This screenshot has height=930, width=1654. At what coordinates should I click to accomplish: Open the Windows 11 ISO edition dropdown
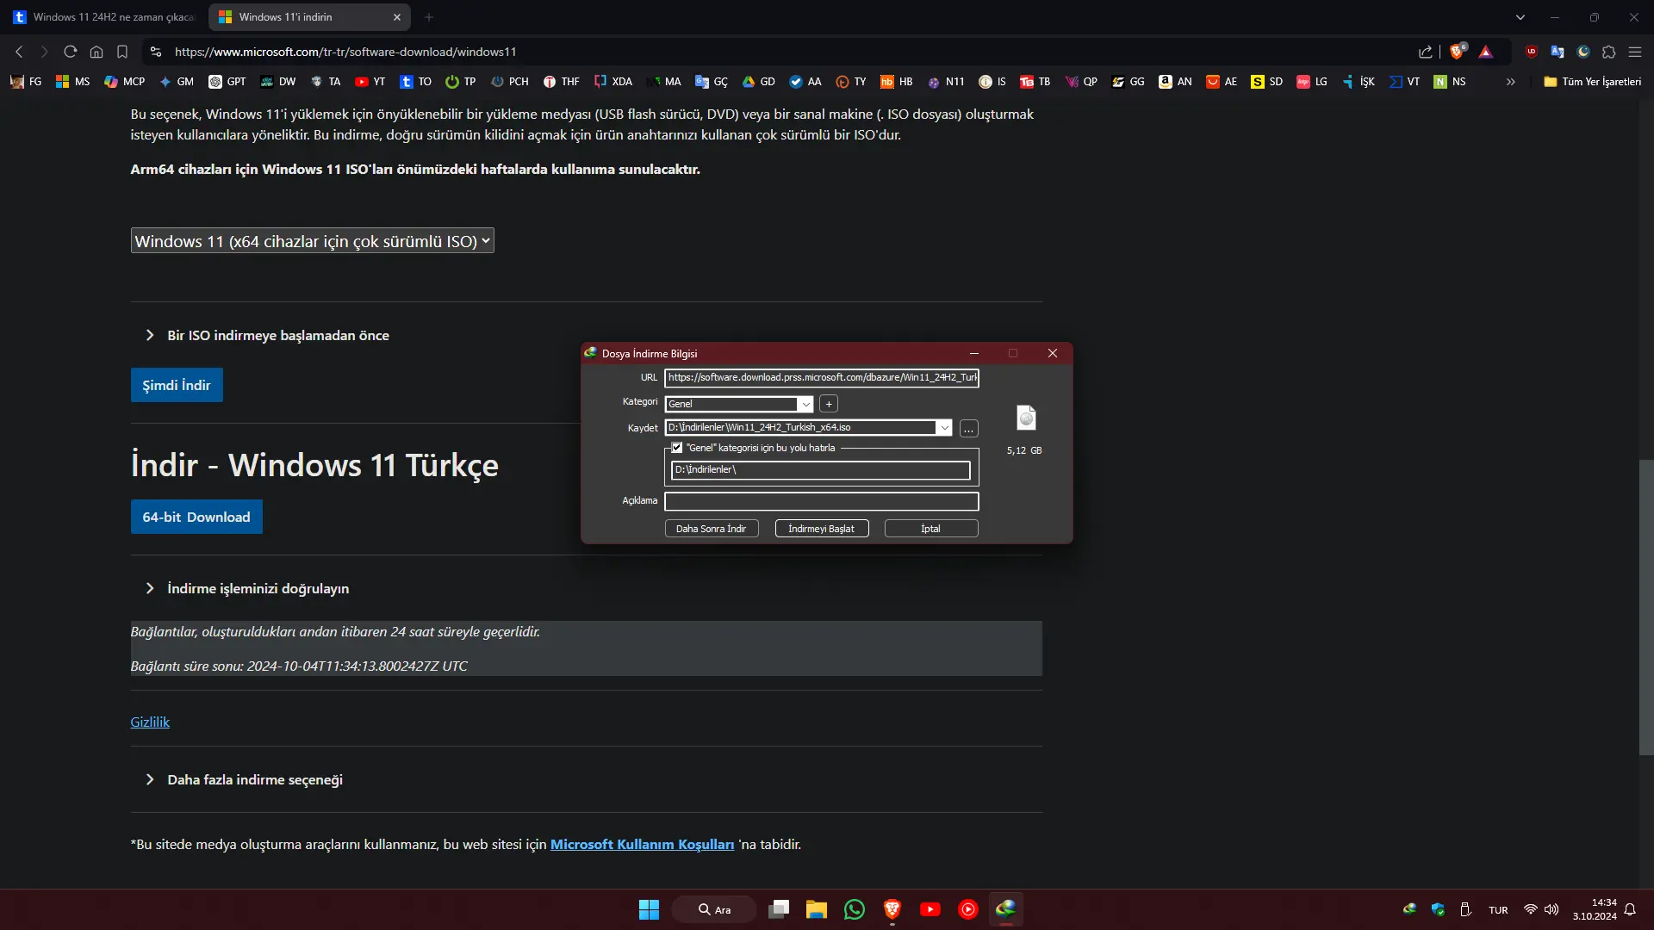point(312,241)
